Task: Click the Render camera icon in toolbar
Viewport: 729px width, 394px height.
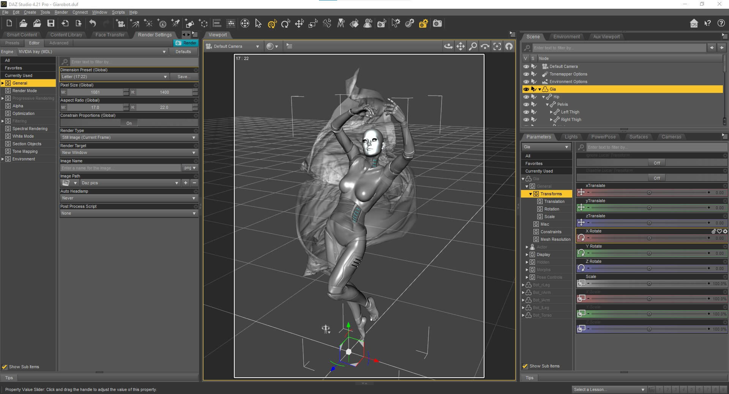Action: (x=437, y=24)
